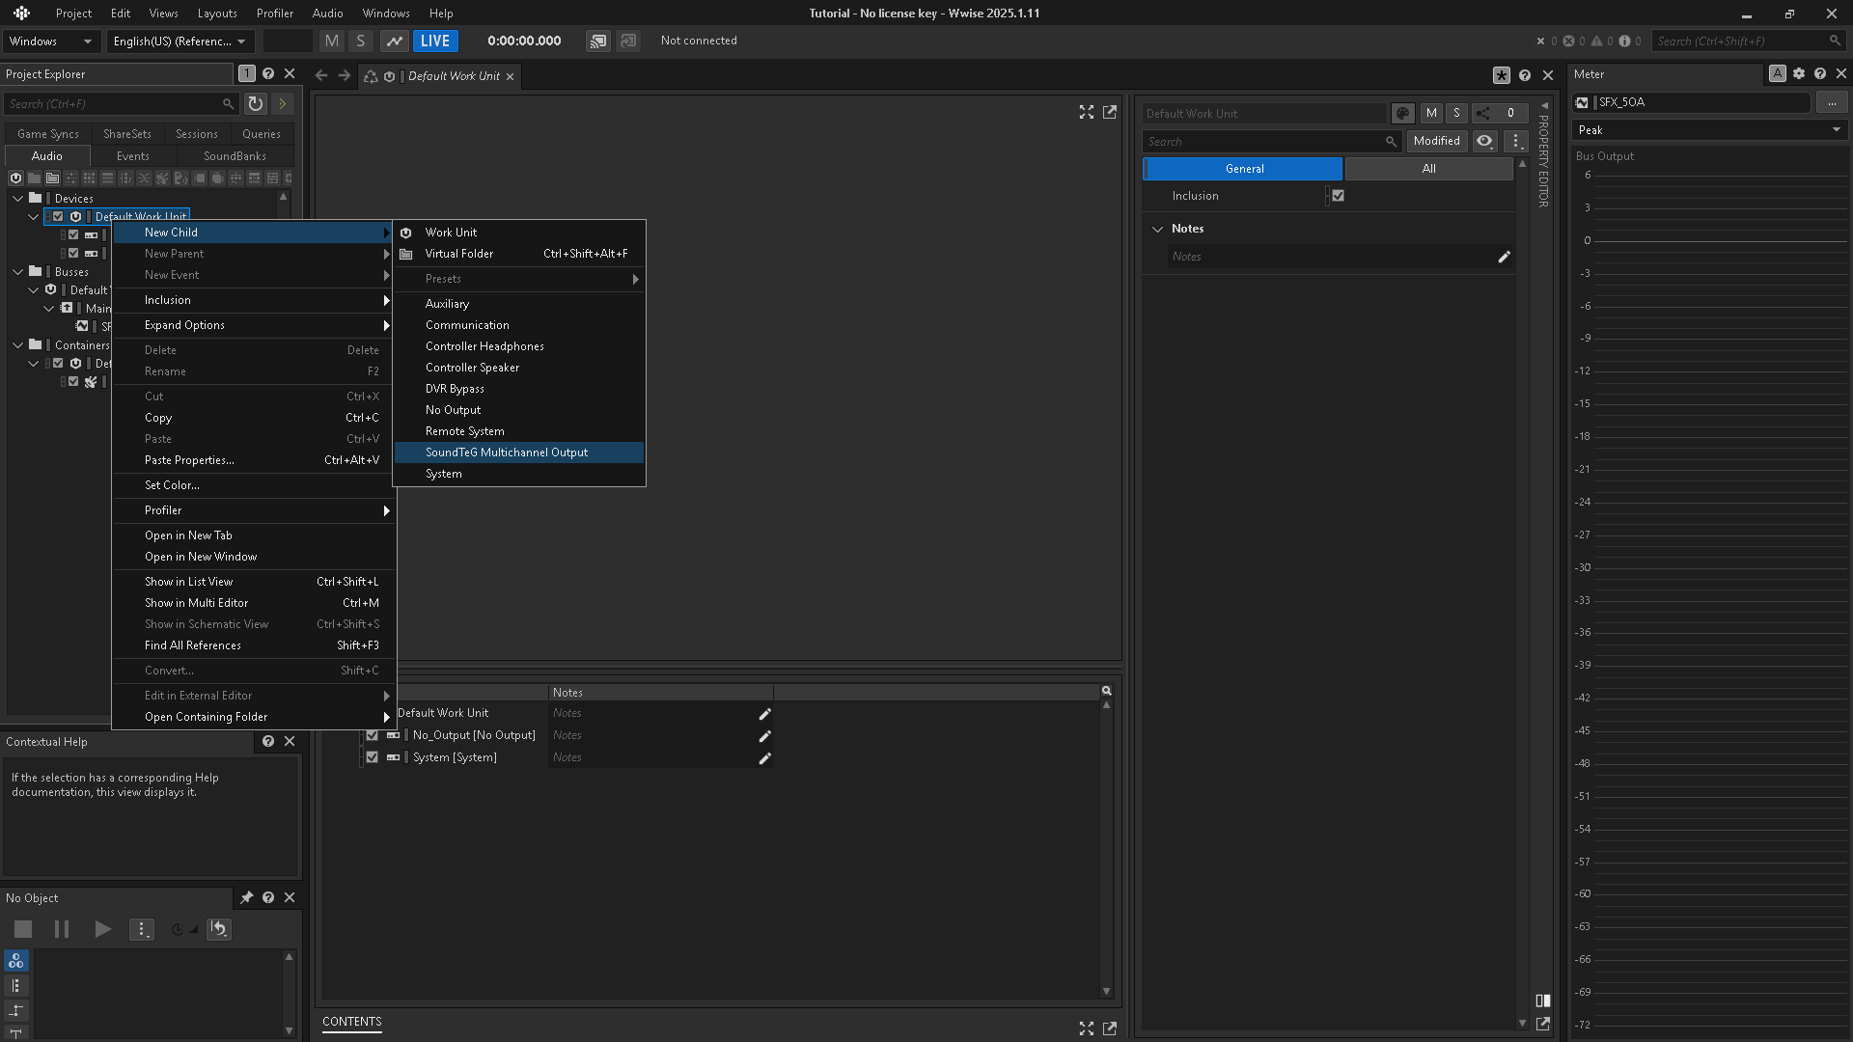
Task: Expand editor view to full size
Action: point(1087,112)
